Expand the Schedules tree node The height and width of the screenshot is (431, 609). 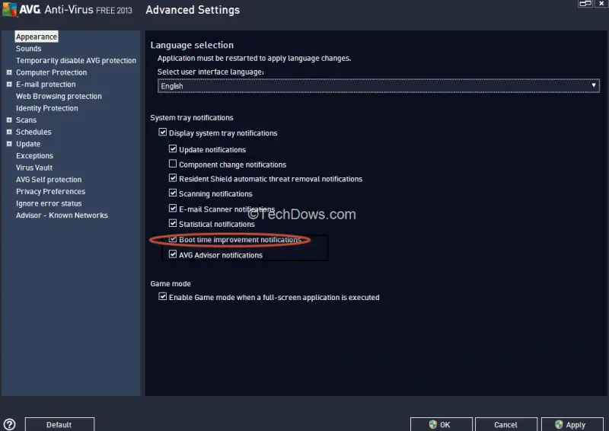click(9, 132)
